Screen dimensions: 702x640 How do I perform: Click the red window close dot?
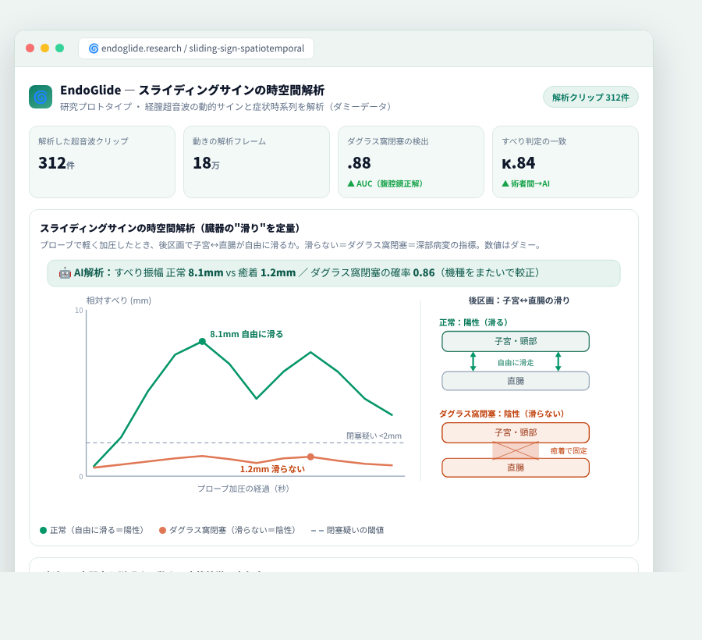30,48
